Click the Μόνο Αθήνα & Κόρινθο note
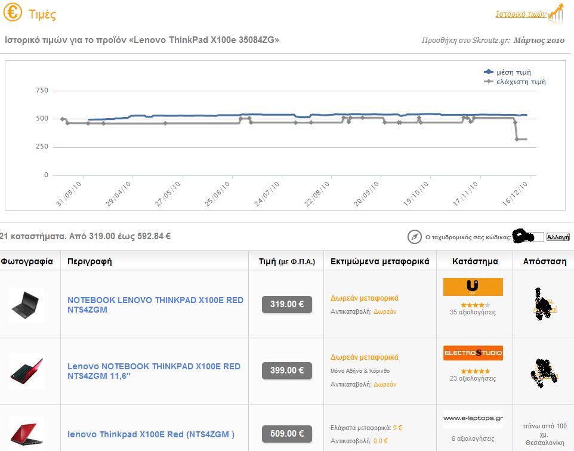The image size is (574, 451). (x=360, y=371)
